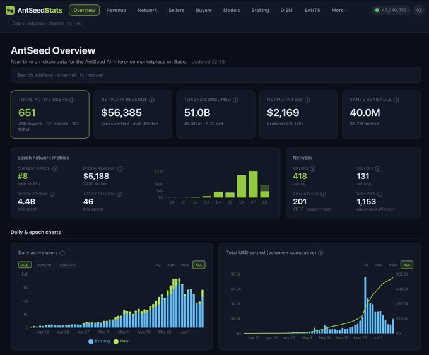Viewport: 429px width, 355px height.
Task: Open info icon beside DIEM Staked
Action: tap(323, 194)
